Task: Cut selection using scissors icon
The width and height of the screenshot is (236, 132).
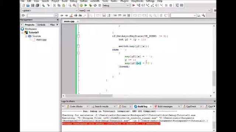Action: click(54, 5)
